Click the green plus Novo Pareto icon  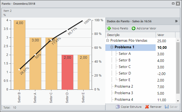click(109, 28)
